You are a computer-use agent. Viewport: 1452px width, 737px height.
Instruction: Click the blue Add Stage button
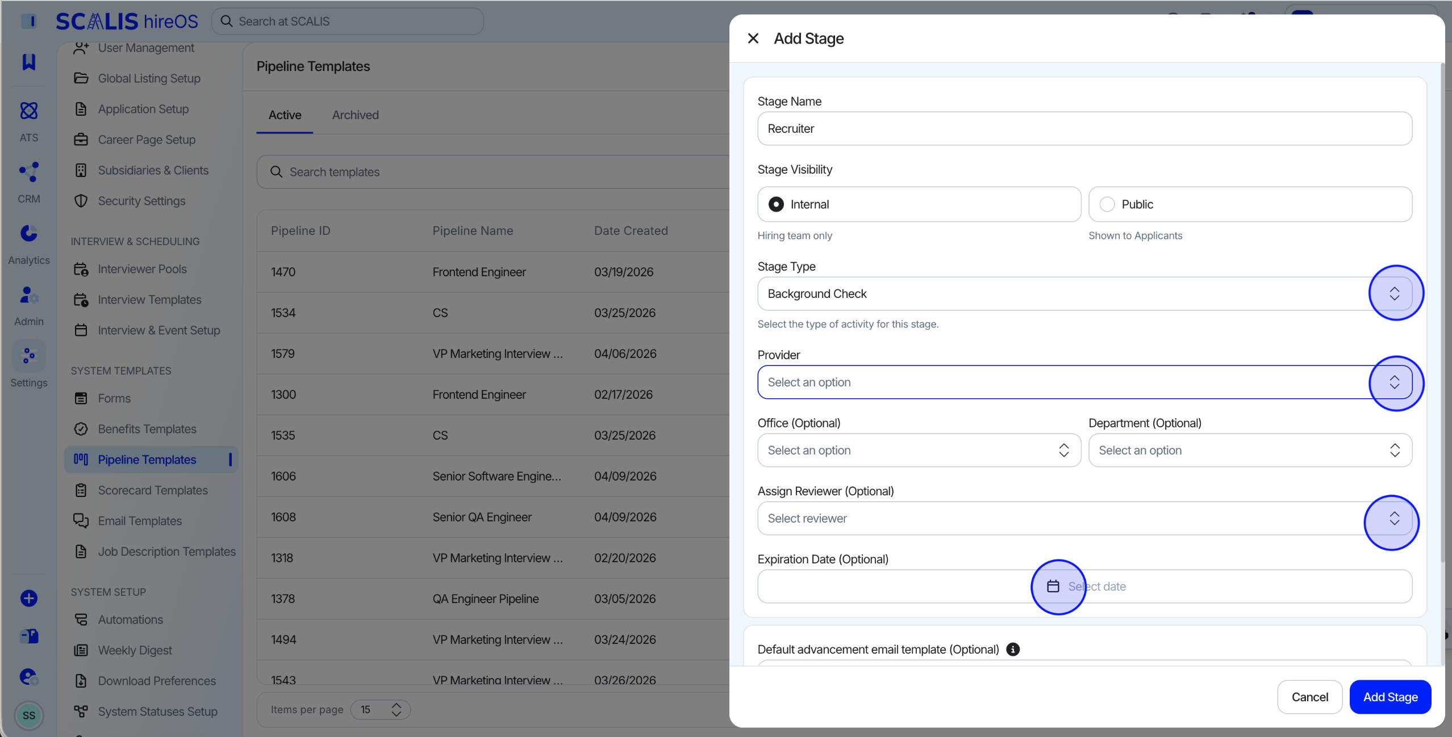(x=1390, y=697)
